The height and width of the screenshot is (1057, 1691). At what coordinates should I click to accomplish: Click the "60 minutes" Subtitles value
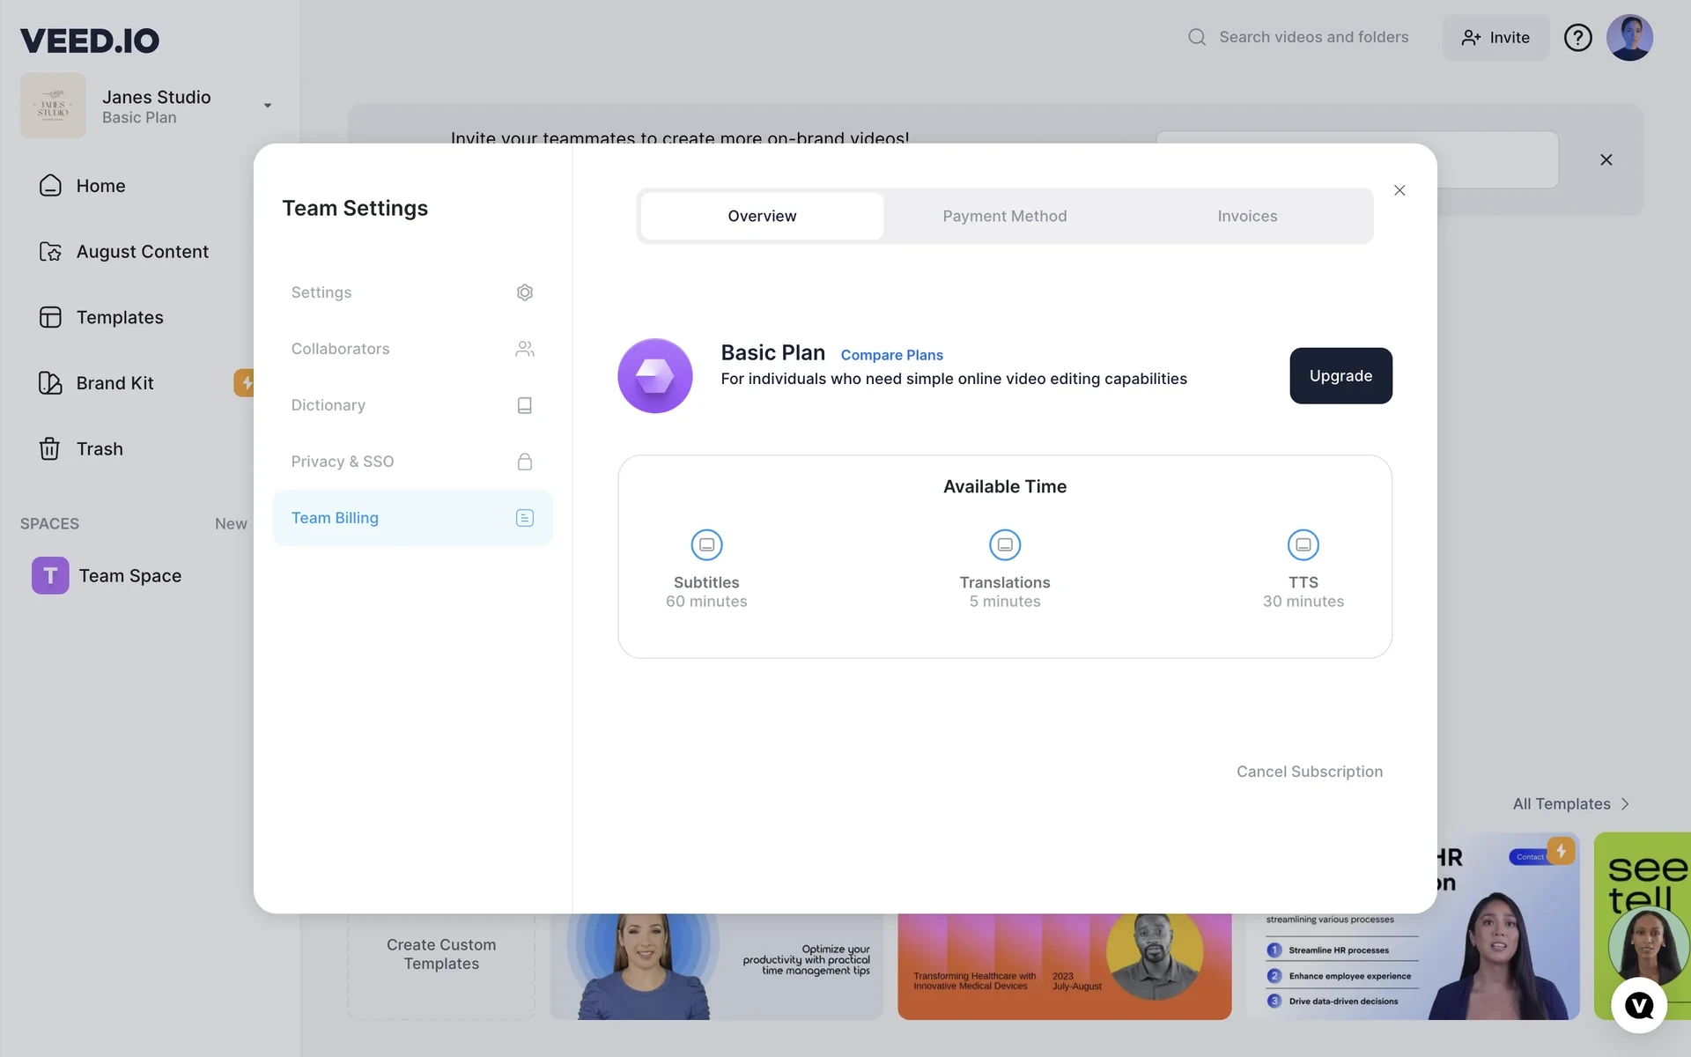(x=706, y=602)
